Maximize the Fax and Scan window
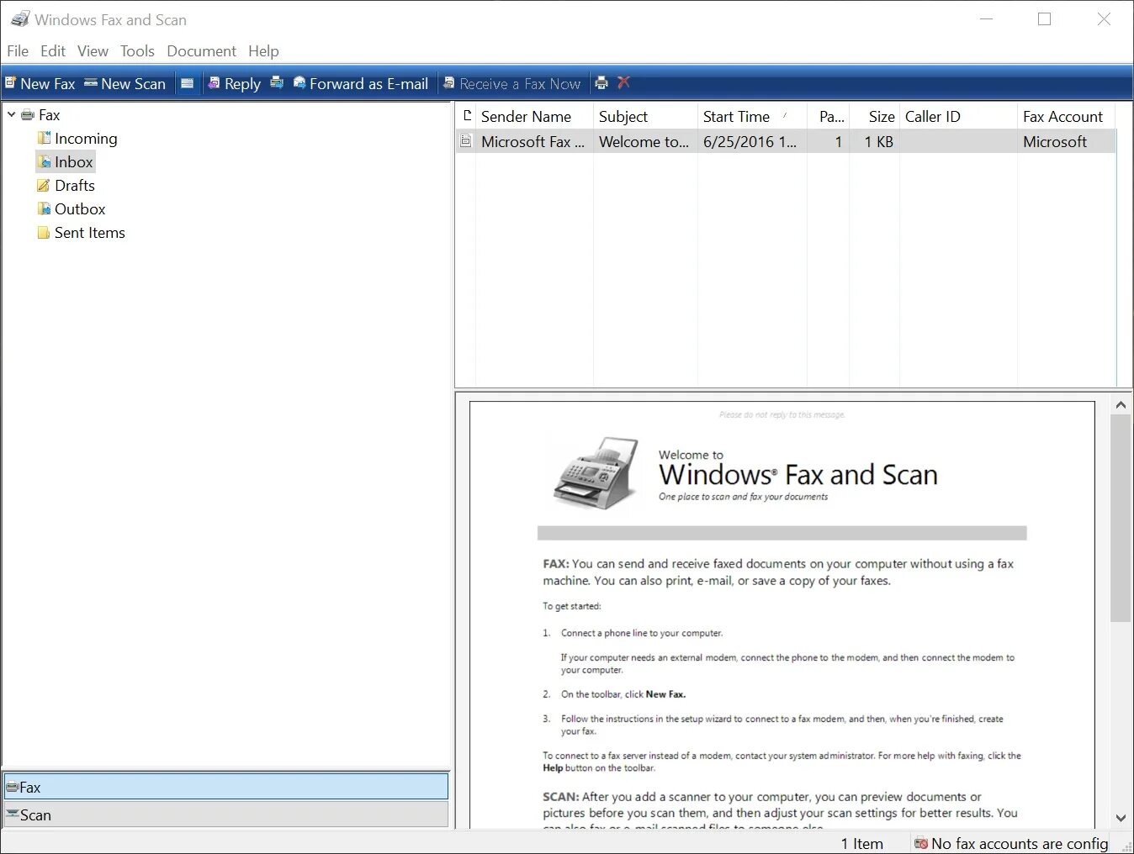The image size is (1134, 854). (x=1045, y=18)
